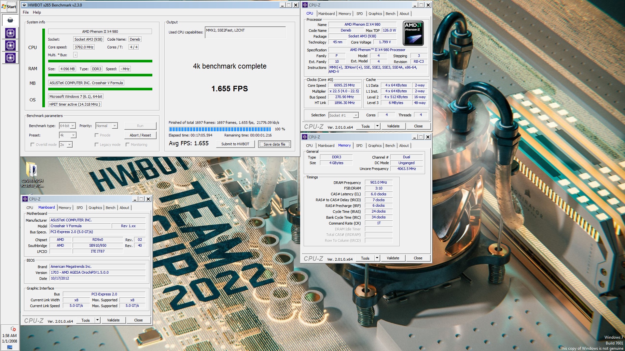Expand Tools arrow in CPU-Z Mainboard window
The height and width of the screenshot is (351, 625).
[97, 320]
